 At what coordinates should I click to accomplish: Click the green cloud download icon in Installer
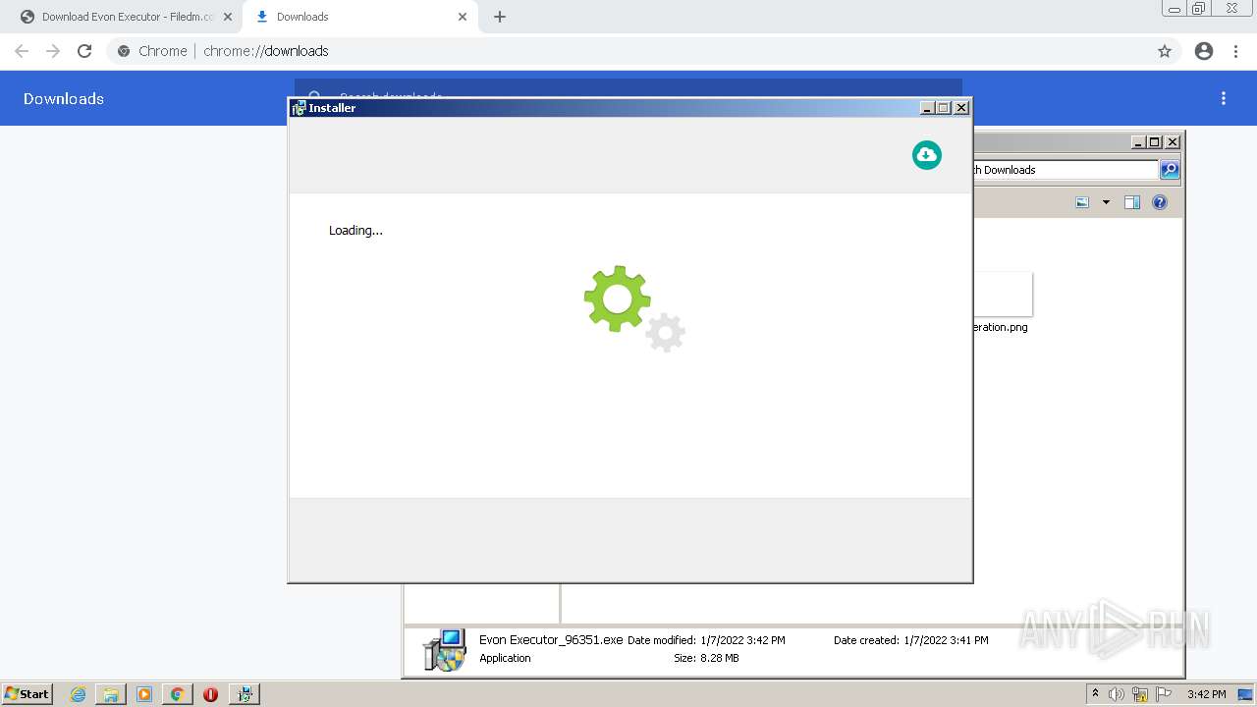pos(926,155)
